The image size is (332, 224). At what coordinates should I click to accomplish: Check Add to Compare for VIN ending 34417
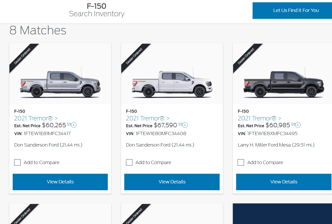[x=17, y=163]
